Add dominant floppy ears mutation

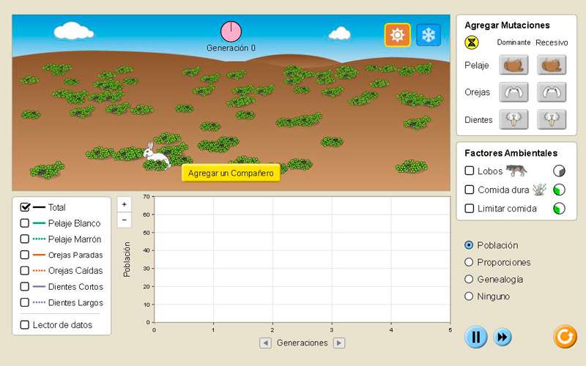tap(513, 92)
